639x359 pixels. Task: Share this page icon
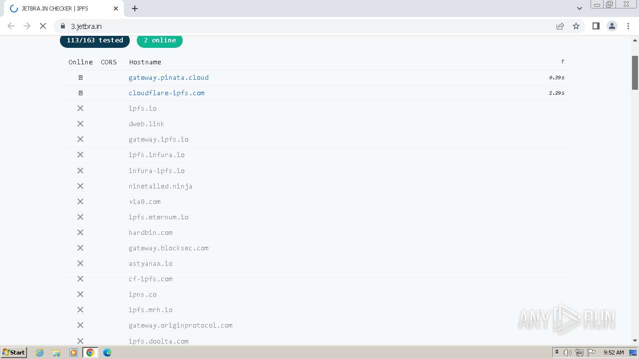coord(560,26)
